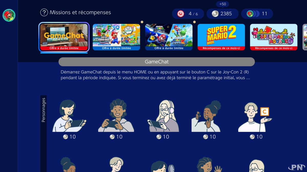Image resolution: width=307 pixels, height=172 pixels.
Task: Open the Super Mario Advance rewards card
Action: (x=274, y=37)
